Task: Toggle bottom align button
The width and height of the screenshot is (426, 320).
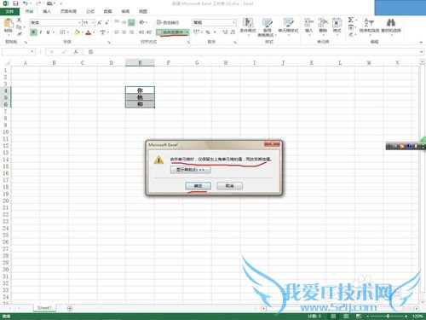Action: tap(131, 22)
